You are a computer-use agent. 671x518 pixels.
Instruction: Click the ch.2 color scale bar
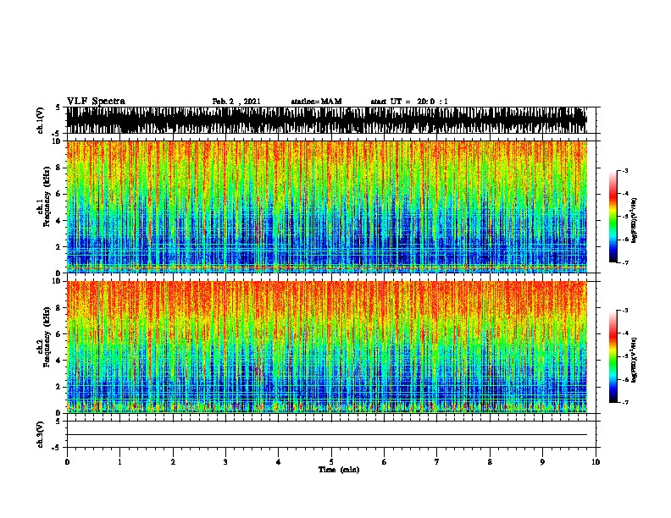(x=613, y=356)
